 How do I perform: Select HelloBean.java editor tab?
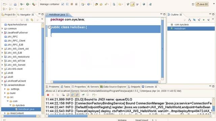pyautogui.click(x=57, y=14)
